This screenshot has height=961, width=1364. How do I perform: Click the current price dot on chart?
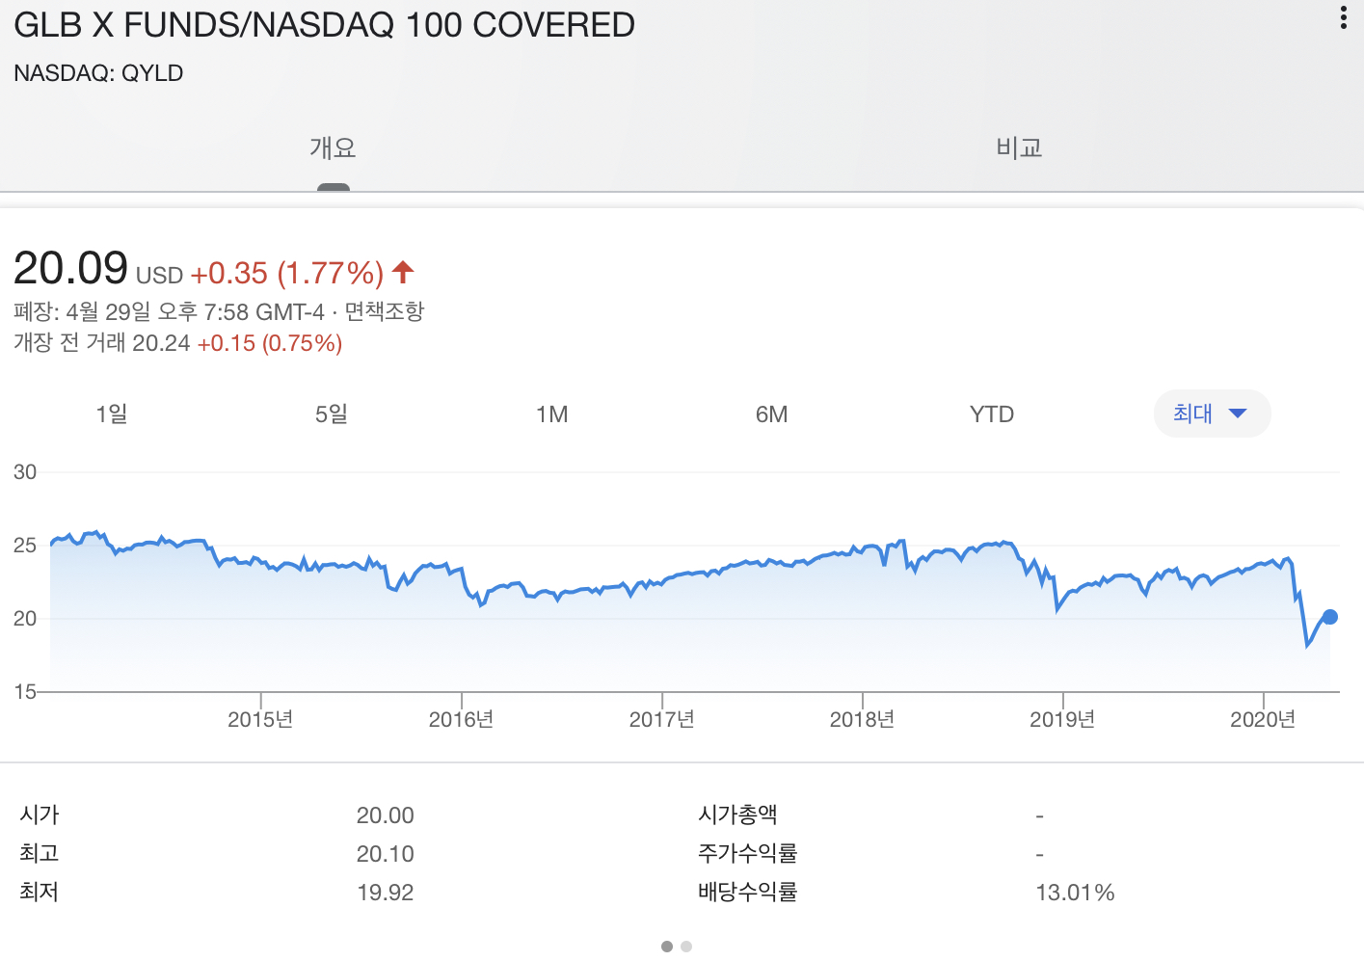1330,617
